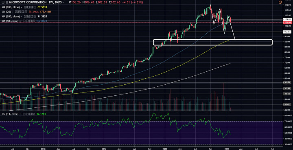Image resolution: width=293 pixels, height=150 pixels.
Task: Click the RSI value 47.1214
Action: tap(41, 114)
